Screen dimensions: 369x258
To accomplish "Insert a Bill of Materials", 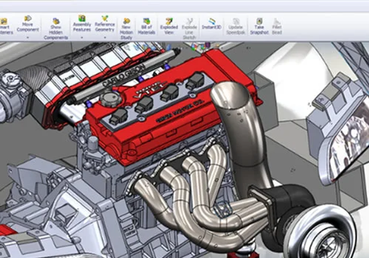I will point(146,26).
